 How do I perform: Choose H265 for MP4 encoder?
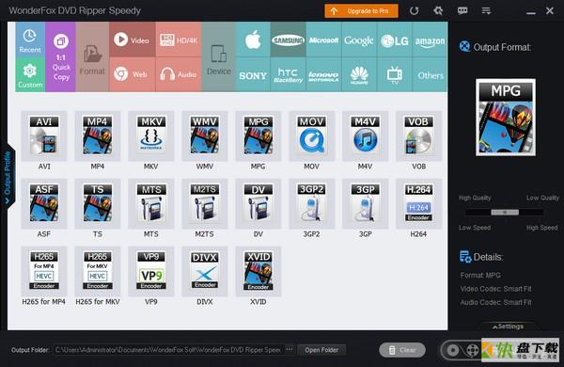[44, 271]
